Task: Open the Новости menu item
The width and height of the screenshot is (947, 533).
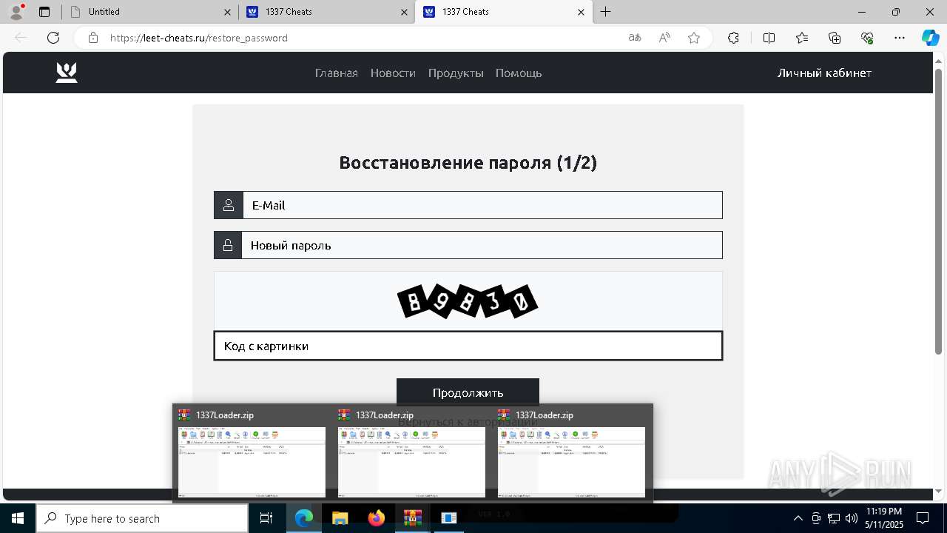Action: pos(393,73)
